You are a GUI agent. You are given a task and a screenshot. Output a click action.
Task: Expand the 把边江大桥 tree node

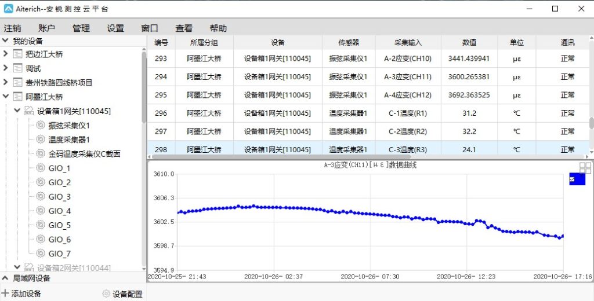[5, 54]
